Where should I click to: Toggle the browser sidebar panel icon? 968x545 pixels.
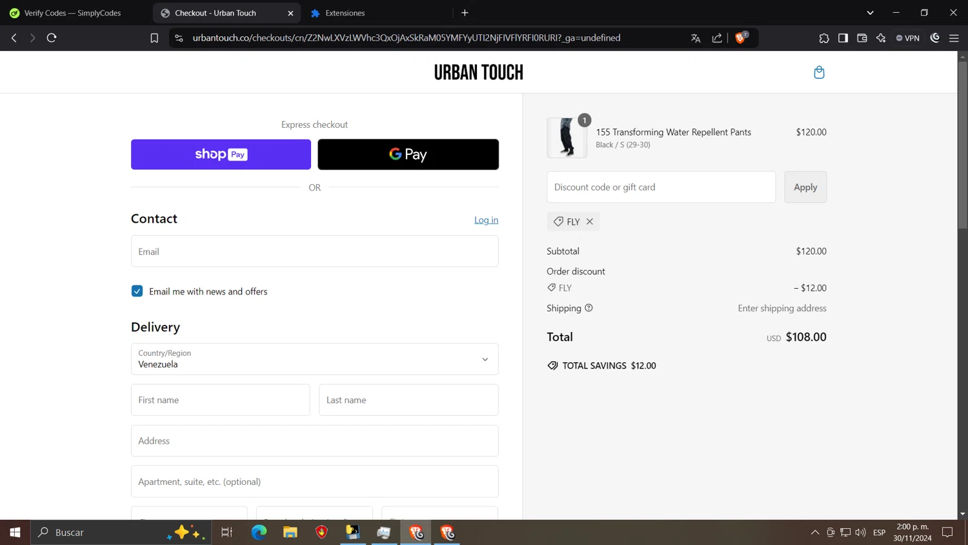point(843,38)
